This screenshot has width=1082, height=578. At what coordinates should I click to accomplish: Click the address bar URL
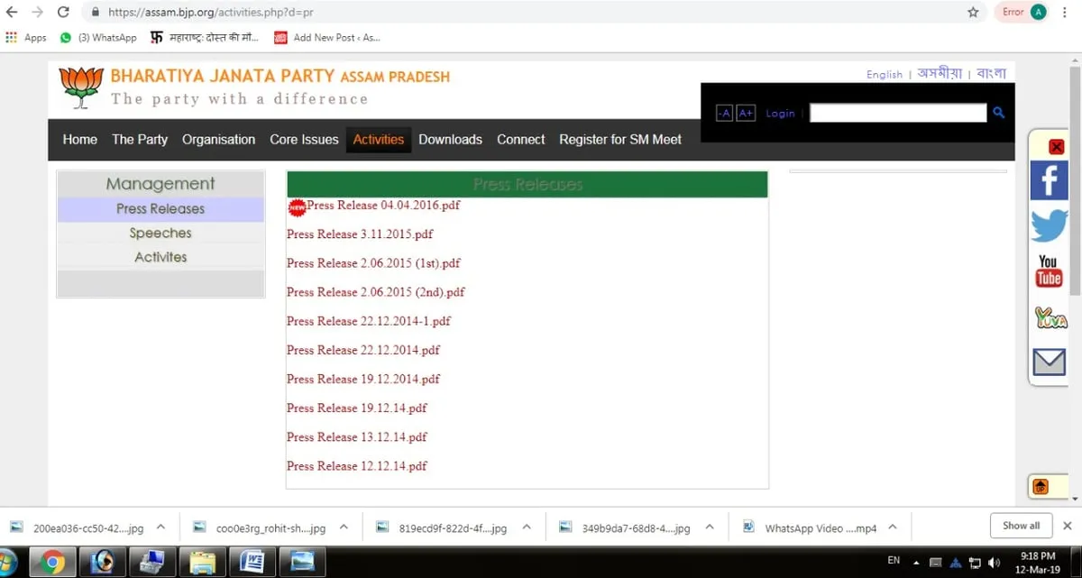pos(211,13)
